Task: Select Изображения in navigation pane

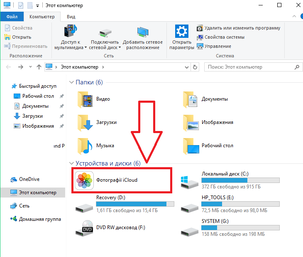Action: pyautogui.click(x=34, y=126)
